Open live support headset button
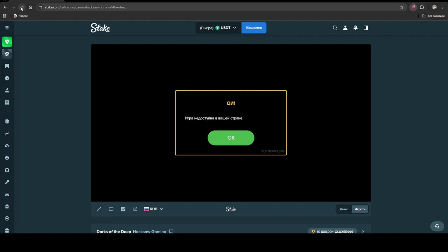This screenshot has height=252, width=448. (x=437, y=226)
